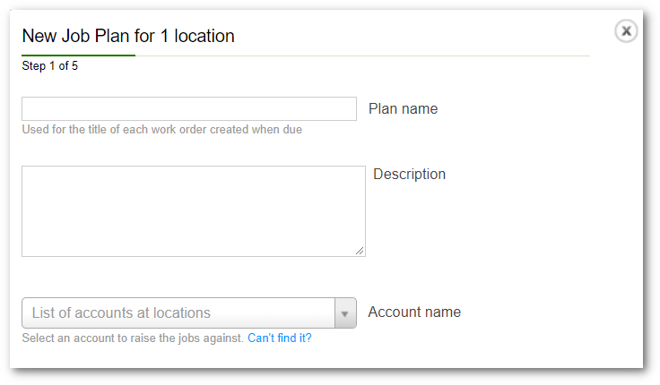This screenshot has height=385, width=660.
Task: Open the "Can't find it?" link
Action: click(x=279, y=338)
